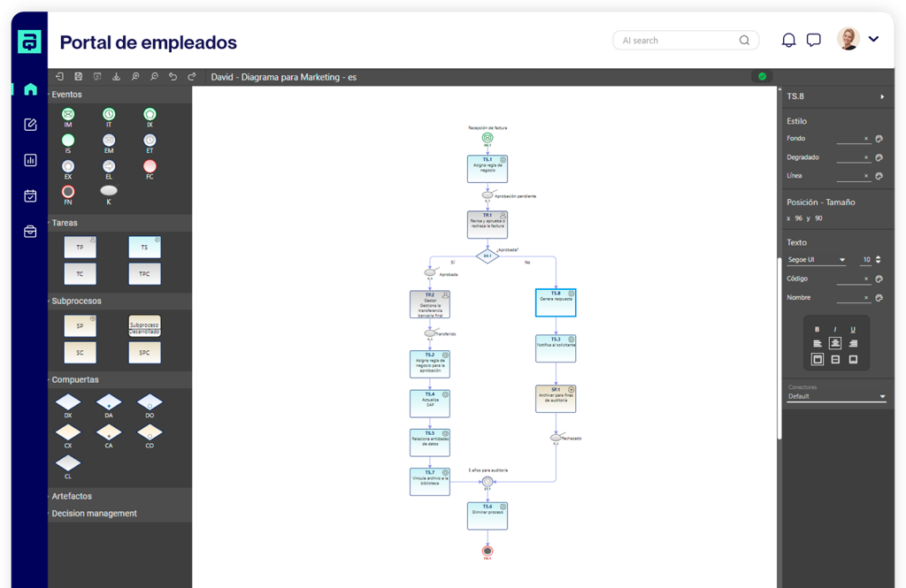The image size is (906, 588).
Task: Open the Fondo color picker
Action: click(x=879, y=139)
